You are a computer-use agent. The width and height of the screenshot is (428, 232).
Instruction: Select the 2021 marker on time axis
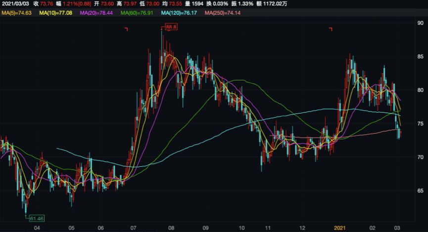(339, 228)
